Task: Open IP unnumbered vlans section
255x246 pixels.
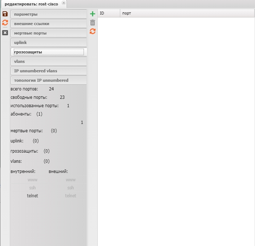Action: pyautogui.click(x=48, y=71)
